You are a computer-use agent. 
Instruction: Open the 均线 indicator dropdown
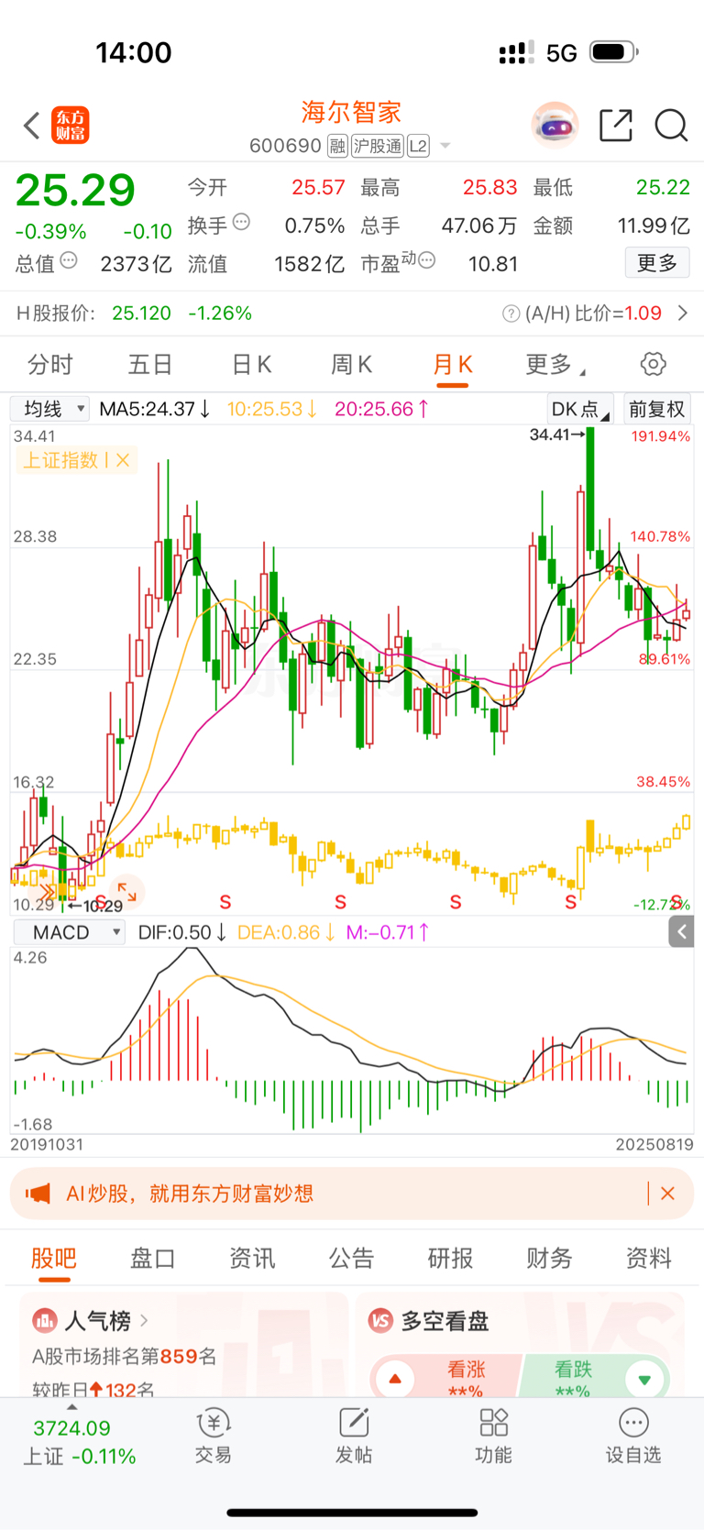point(49,409)
